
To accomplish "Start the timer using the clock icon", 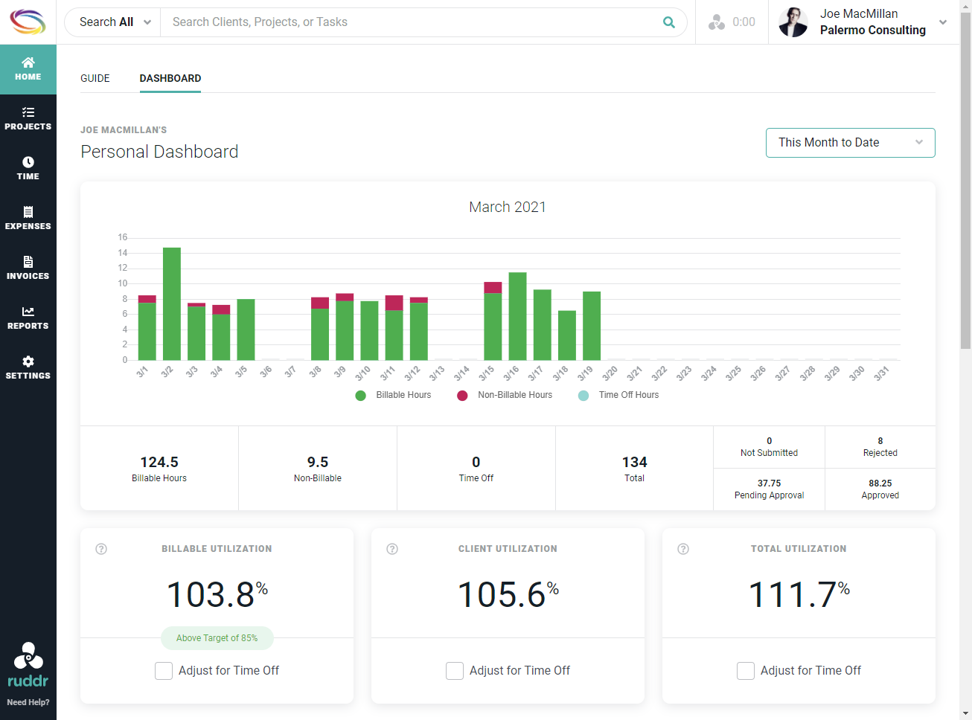I will 716,22.
